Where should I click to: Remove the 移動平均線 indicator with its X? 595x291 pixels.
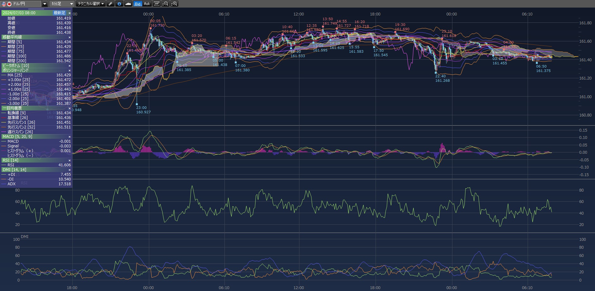tap(70, 37)
